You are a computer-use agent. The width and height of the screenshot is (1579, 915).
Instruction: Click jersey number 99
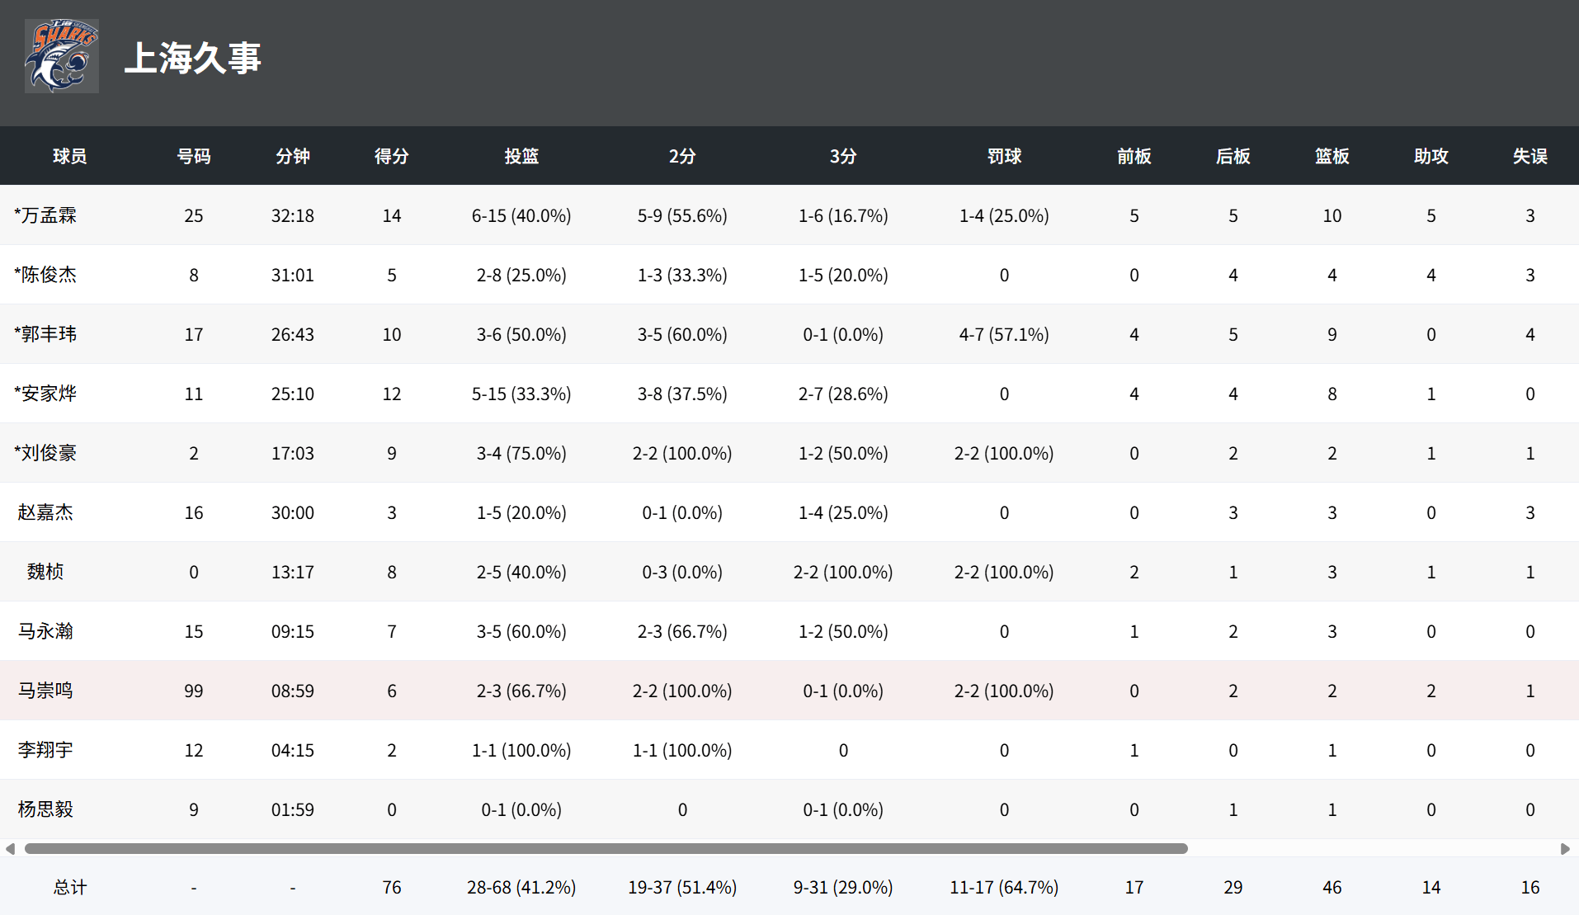(194, 691)
